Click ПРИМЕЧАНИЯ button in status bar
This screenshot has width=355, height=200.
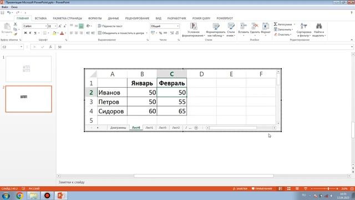point(262,189)
